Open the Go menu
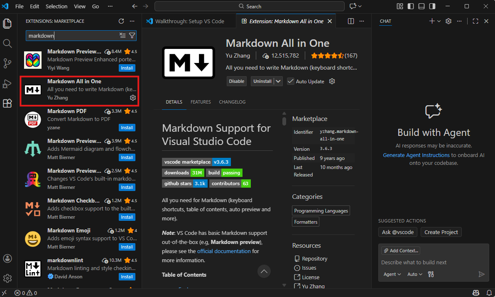The height and width of the screenshot is (297, 495). pyautogui.click(x=96, y=6)
